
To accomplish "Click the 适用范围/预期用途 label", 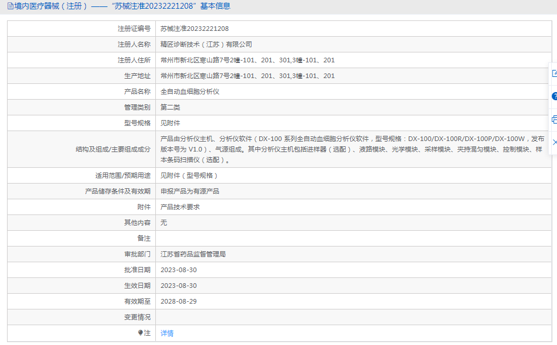I will [123, 175].
